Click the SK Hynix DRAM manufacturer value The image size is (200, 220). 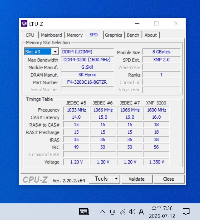87,75
